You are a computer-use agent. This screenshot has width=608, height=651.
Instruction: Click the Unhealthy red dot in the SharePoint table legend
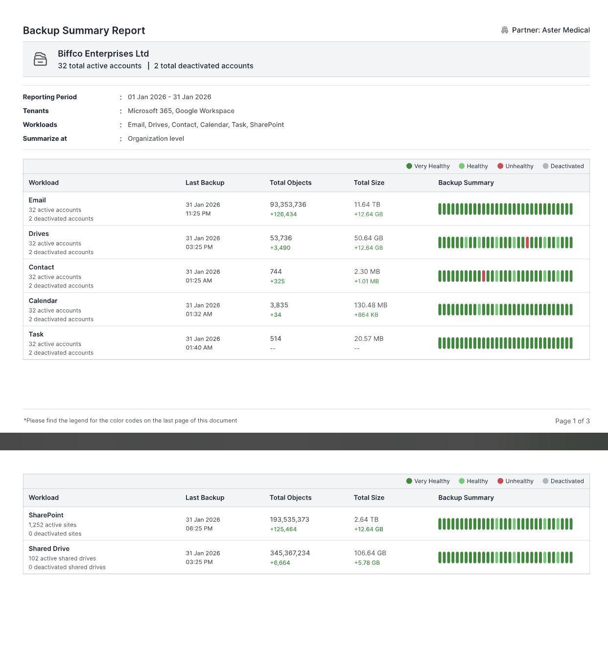tap(500, 481)
